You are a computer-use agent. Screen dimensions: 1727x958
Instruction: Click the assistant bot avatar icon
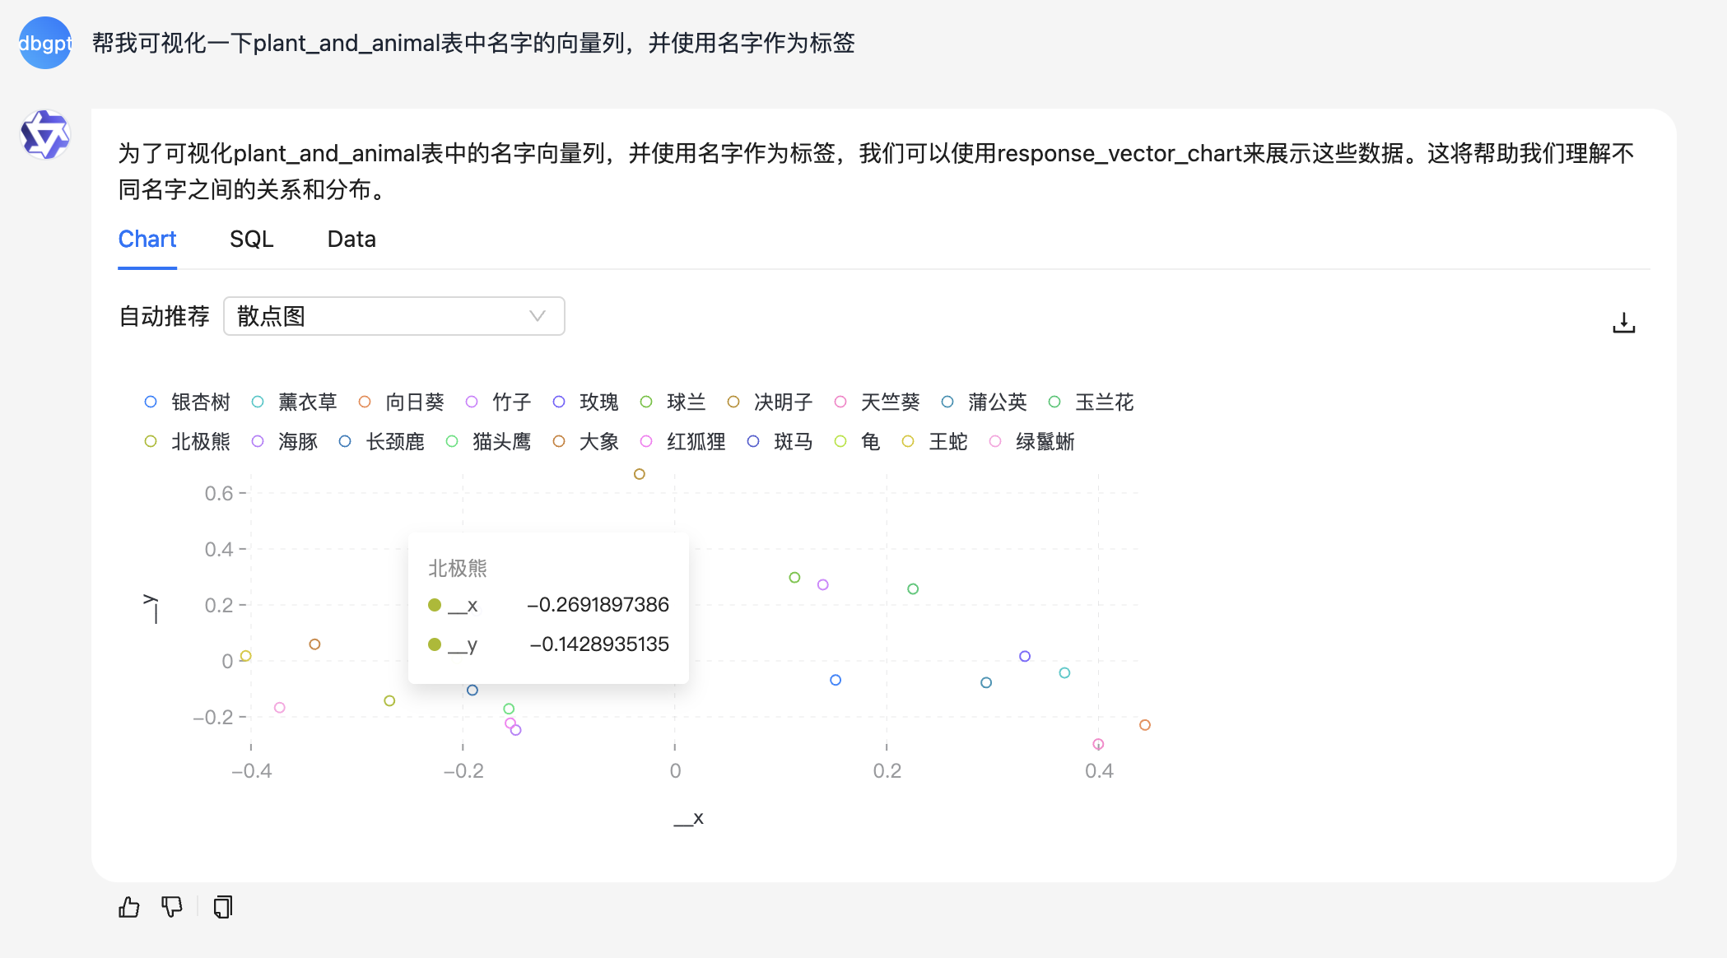coord(44,135)
